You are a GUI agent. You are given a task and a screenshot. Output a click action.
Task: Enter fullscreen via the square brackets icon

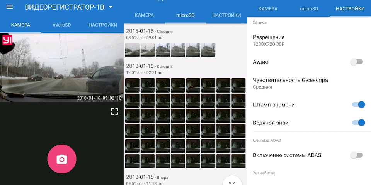pyautogui.click(x=115, y=111)
